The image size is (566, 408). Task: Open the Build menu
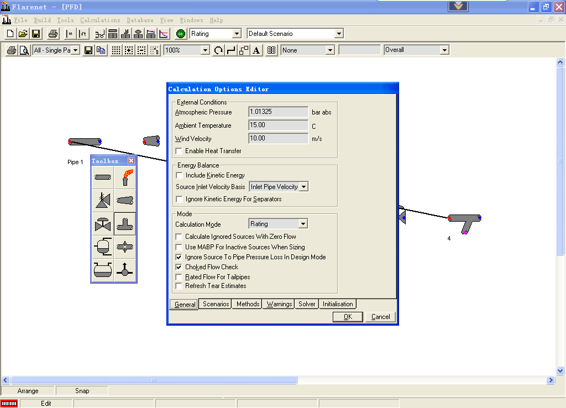point(42,20)
